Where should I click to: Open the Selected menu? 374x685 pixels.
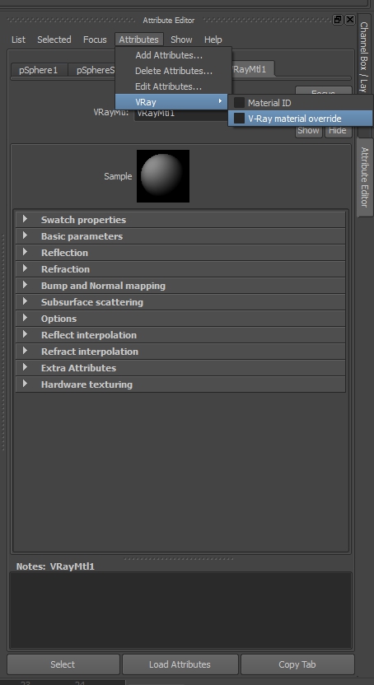coord(54,40)
